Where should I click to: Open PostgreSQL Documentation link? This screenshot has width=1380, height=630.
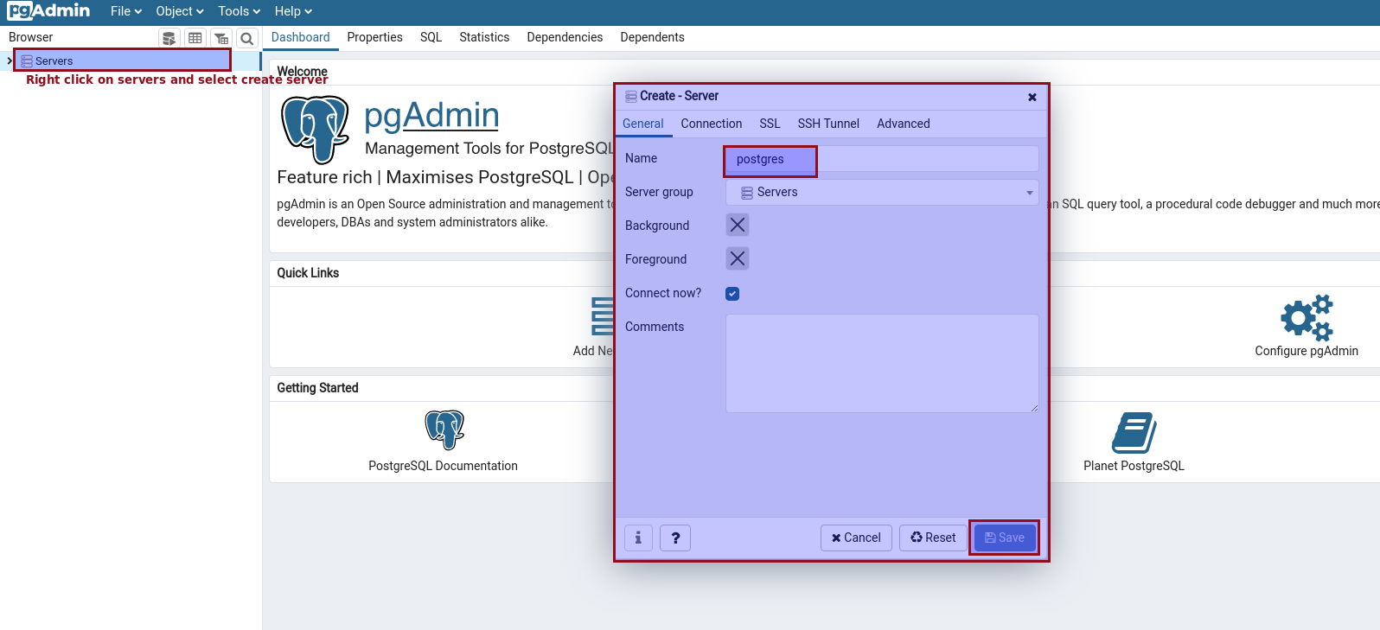pos(443,466)
